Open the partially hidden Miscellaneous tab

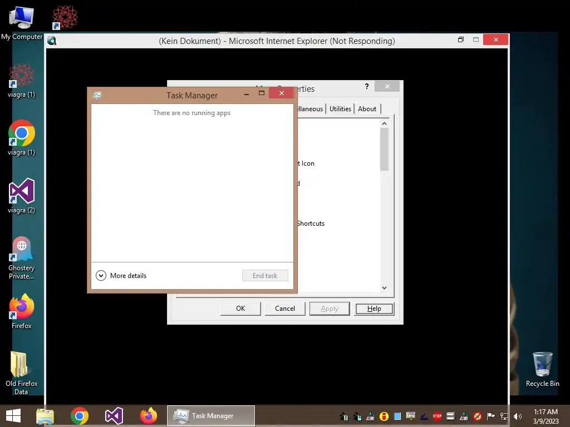[x=310, y=109]
